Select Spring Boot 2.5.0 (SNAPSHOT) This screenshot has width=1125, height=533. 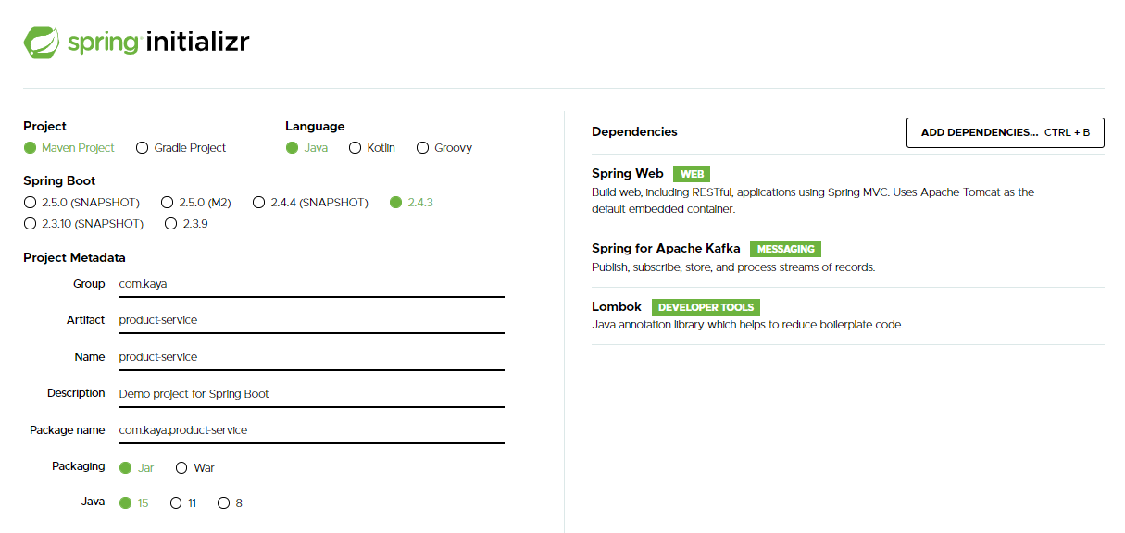tap(81, 203)
